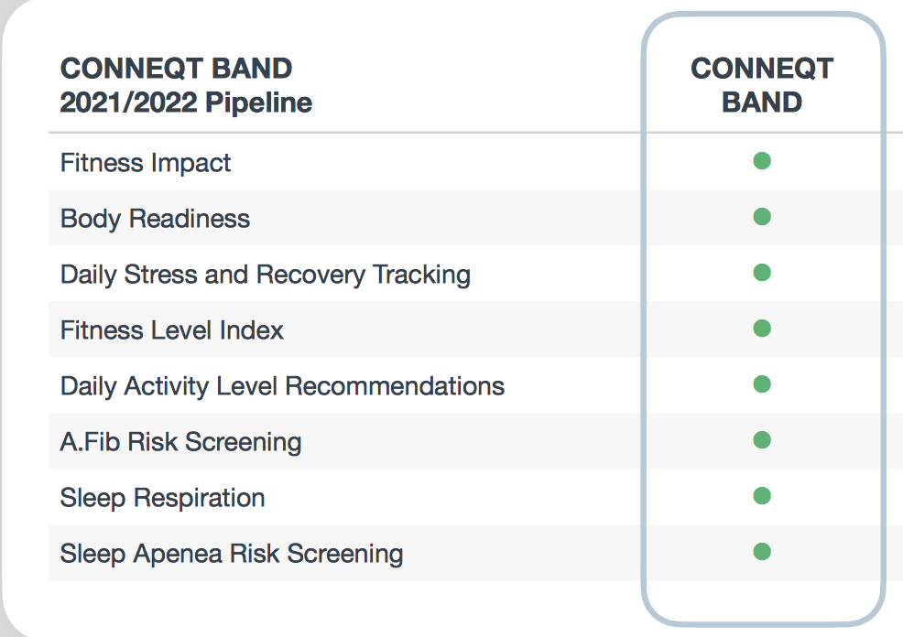Select the Sleep Respiration label
Image resolution: width=903 pixels, height=637 pixels.
(x=162, y=498)
